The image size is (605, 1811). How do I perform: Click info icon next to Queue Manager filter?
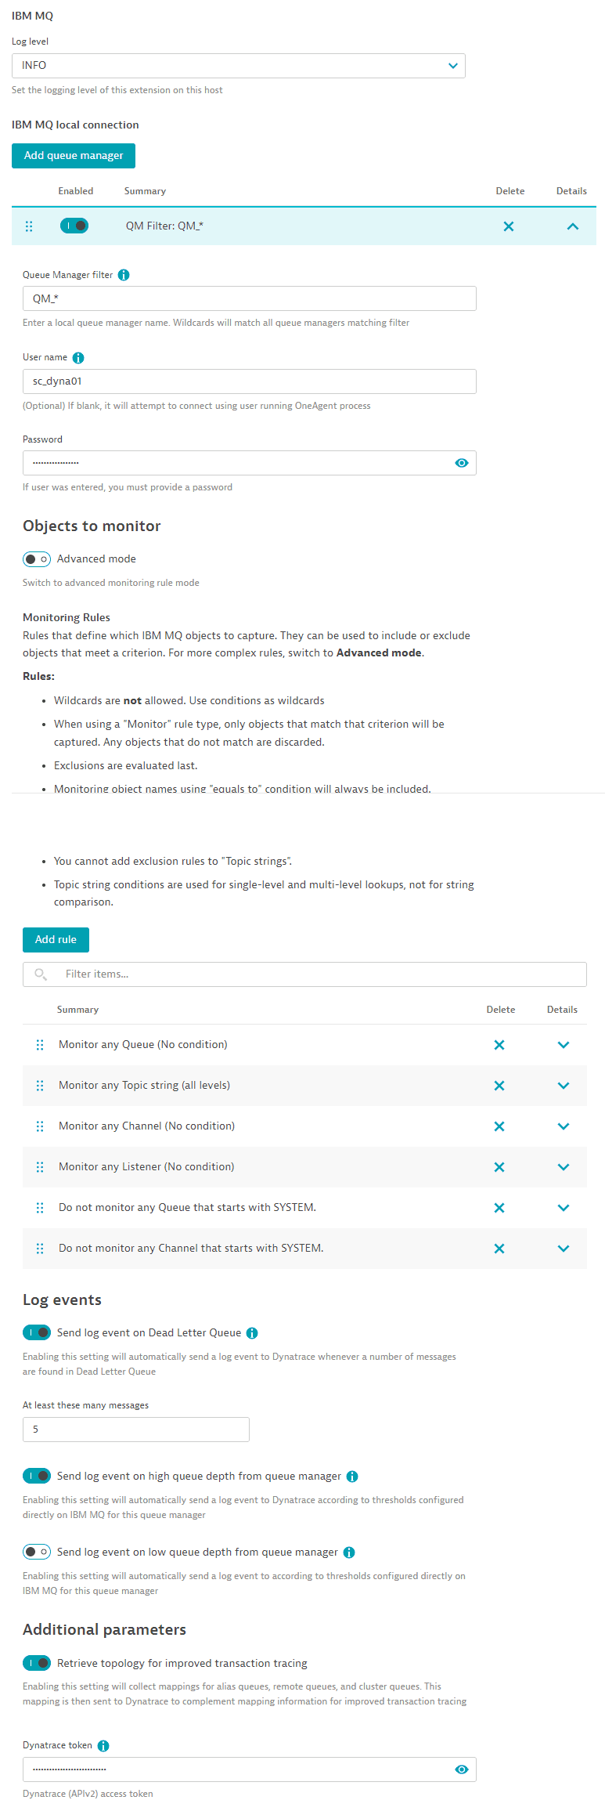pyautogui.click(x=124, y=275)
